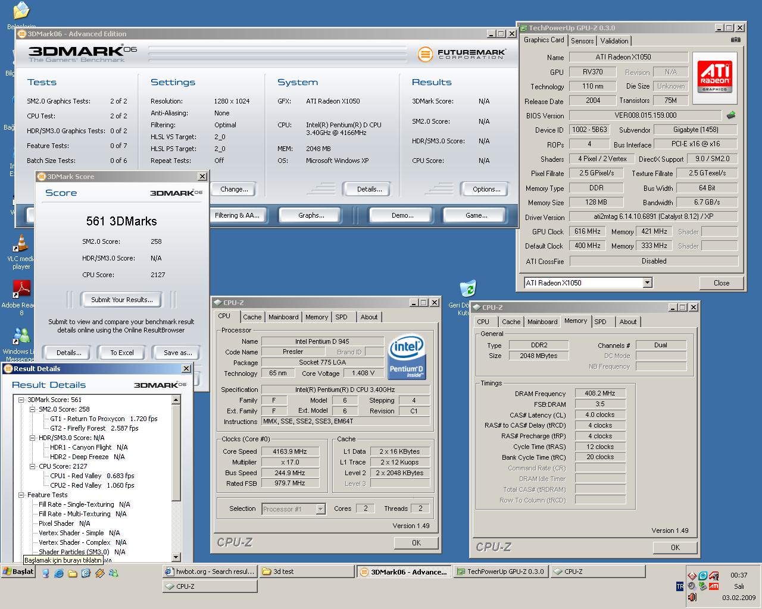This screenshot has height=609, width=762.
Task: Launch Messenger from quick launch bar
Action: [114, 573]
